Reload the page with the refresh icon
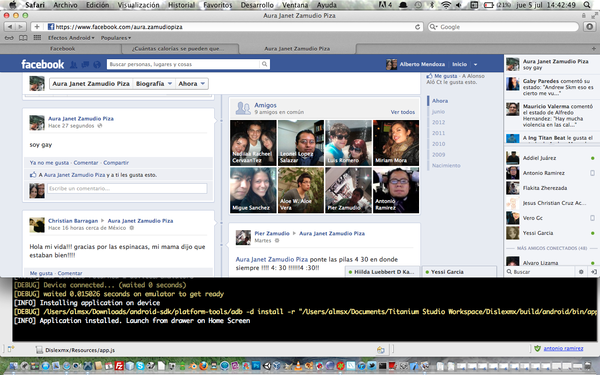The width and height of the screenshot is (600, 375). (418, 27)
